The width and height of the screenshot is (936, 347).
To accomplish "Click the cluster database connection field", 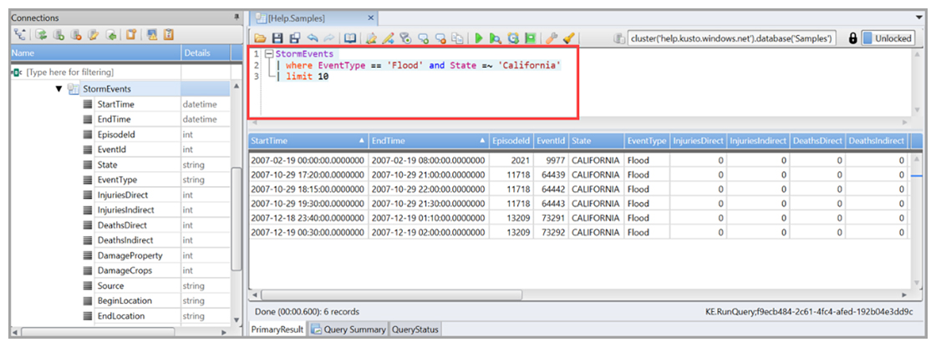I will [730, 38].
